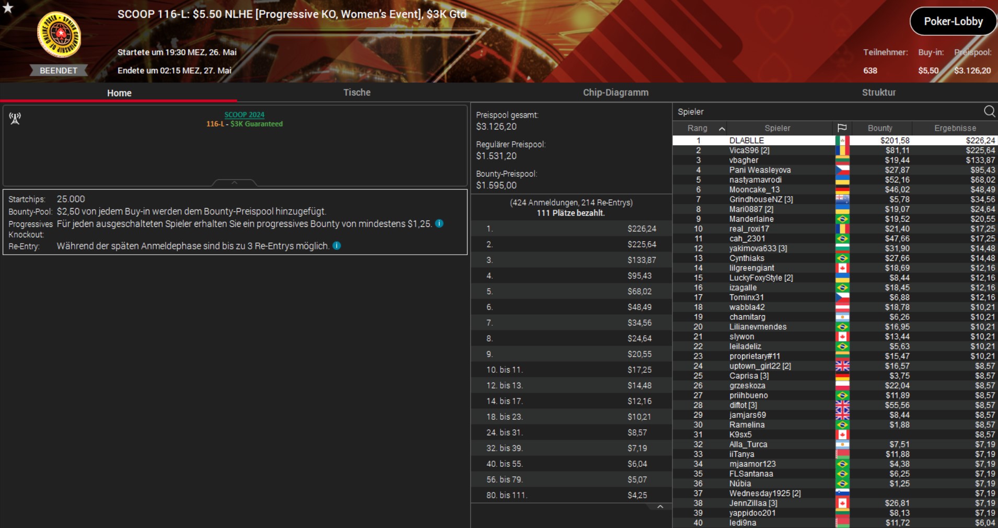Click info icon beside Progressives Knockout text
This screenshot has width=998, height=528.
point(439,224)
